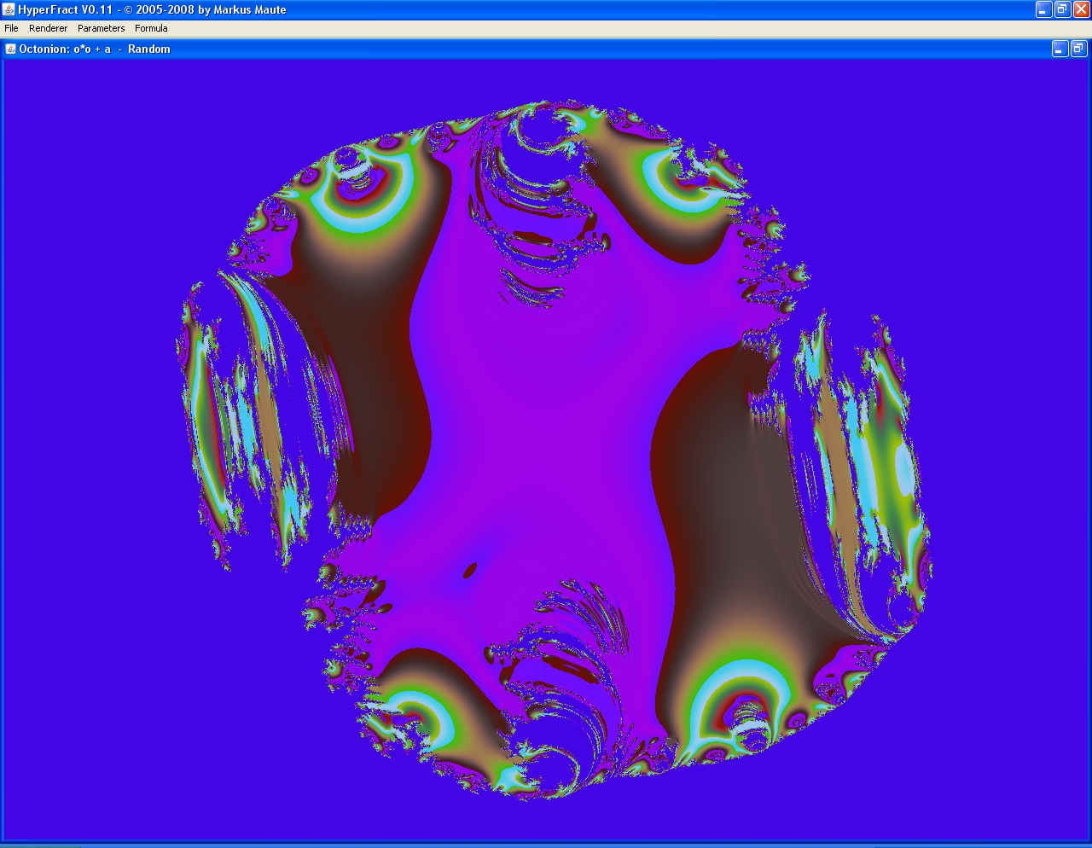Click the yellow-green oval blob on fractal's right edge
This screenshot has height=848, width=1092.
[902, 465]
